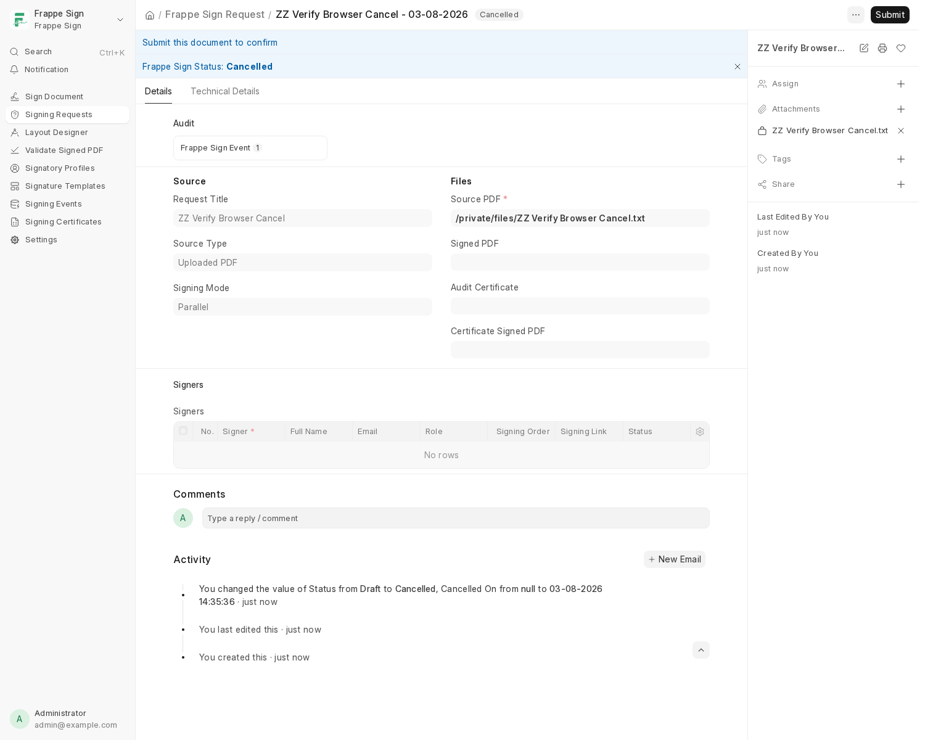Click the Request Title field

303,218
